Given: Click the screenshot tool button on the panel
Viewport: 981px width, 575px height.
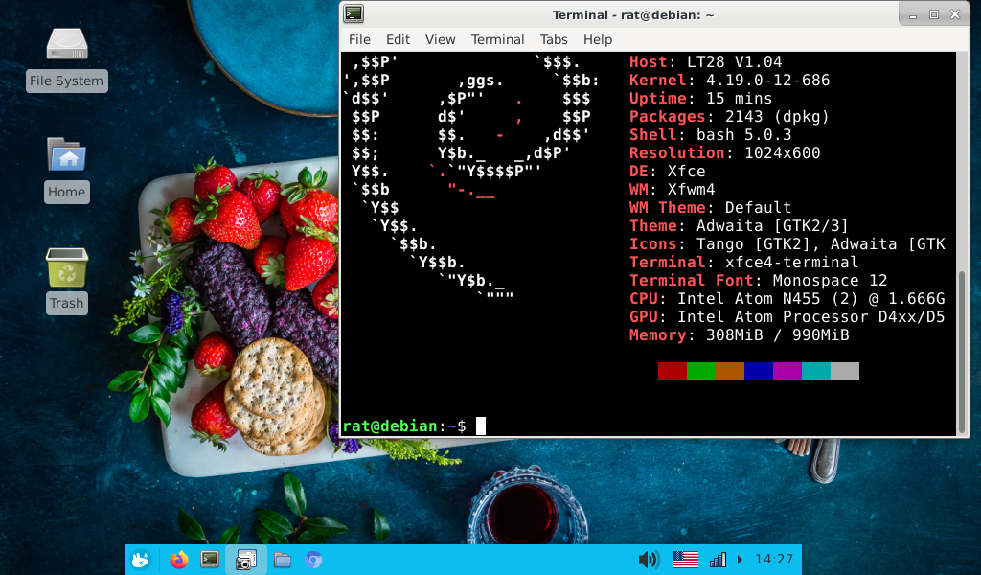Looking at the screenshot, I should (246, 560).
